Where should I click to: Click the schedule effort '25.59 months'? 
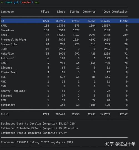coord(68,128)
